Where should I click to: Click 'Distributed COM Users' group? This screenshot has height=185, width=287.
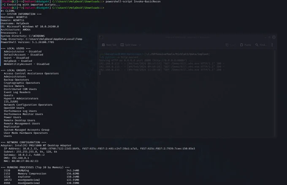20,89
